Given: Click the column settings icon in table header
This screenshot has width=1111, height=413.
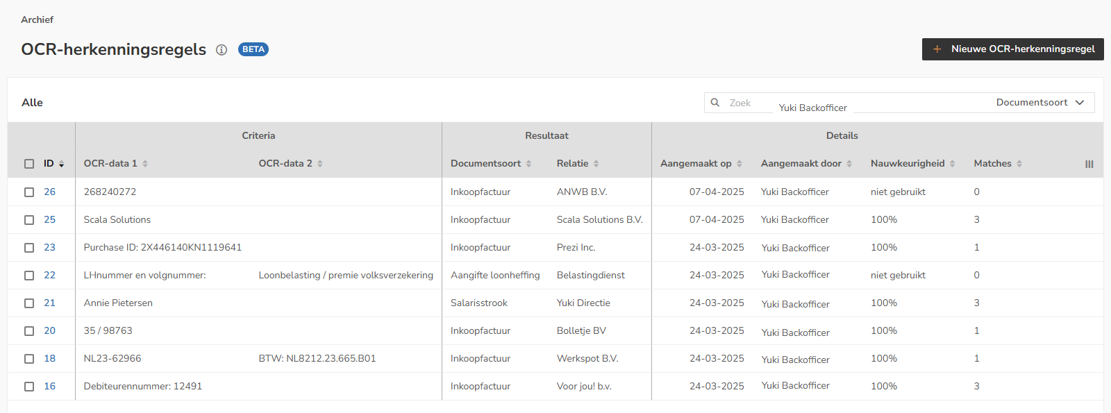Looking at the screenshot, I should [x=1089, y=165].
